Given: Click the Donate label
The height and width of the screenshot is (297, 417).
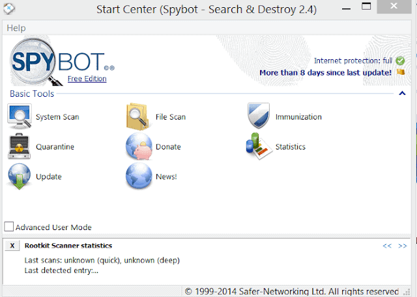Looking at the screenshot, I should click(168, 147).
